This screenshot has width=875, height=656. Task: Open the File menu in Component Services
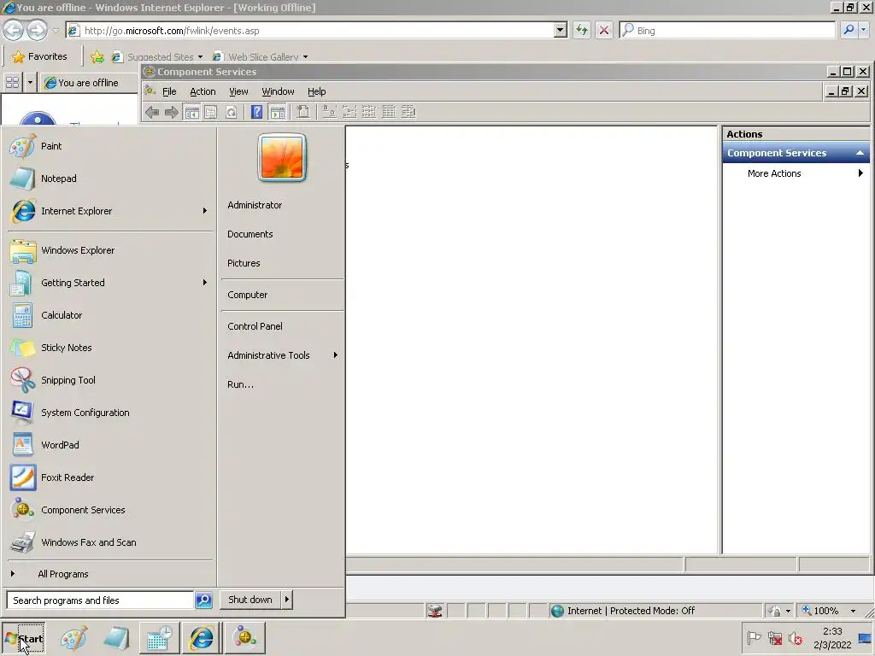(169, 91)
